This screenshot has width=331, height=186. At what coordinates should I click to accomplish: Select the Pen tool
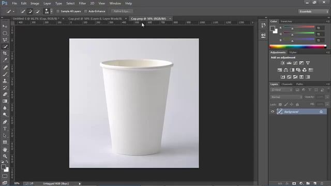pyautogui.click(x=5, y=122)
